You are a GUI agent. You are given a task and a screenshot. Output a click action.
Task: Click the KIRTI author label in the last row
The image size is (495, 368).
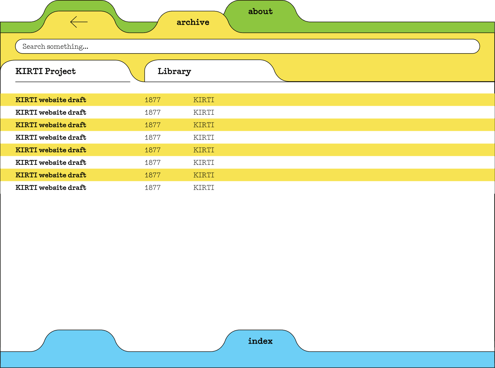(x=204, y=188)
